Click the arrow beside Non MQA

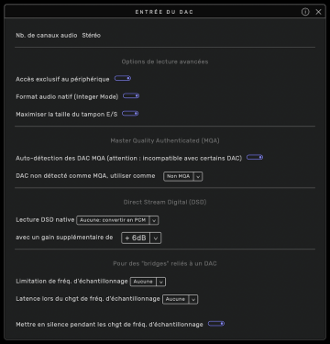click(x=198, y=177)
